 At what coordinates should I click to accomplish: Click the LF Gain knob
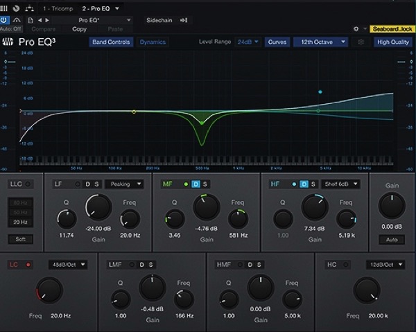(98, 207)
